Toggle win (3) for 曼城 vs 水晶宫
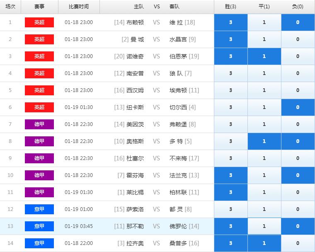 click(x=230, y=39)
